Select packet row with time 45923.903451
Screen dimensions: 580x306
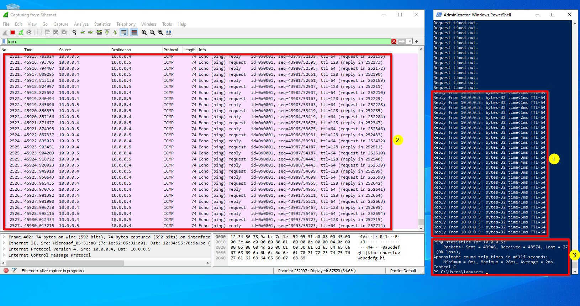[x=209, y=147]
